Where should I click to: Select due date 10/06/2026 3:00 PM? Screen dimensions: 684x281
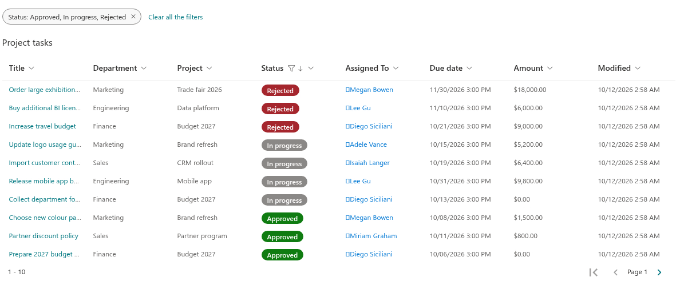460,254
